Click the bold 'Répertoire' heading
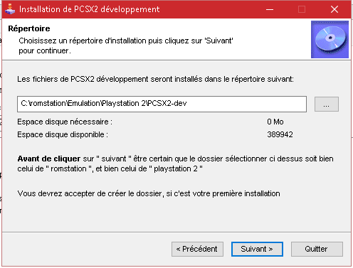353x268 pixels. (x=29, y=28)
